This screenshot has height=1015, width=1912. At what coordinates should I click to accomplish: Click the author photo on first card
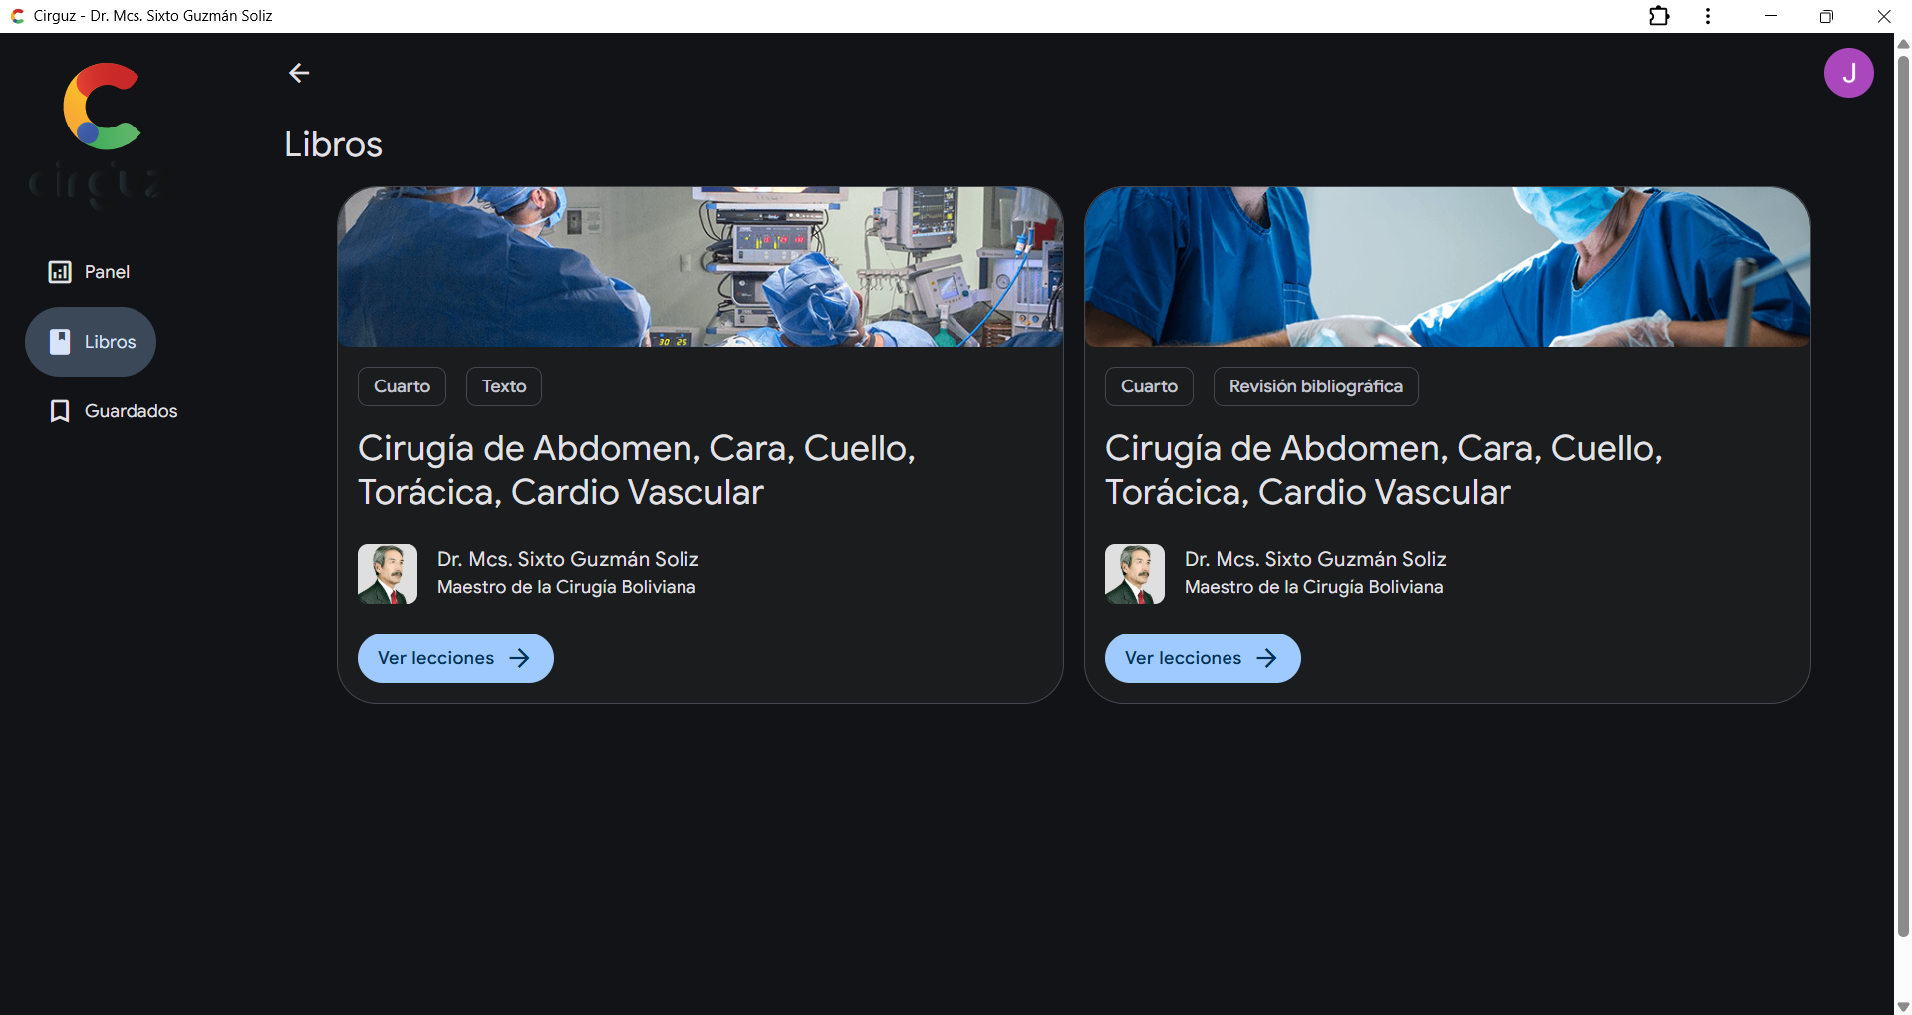point(388,574)
